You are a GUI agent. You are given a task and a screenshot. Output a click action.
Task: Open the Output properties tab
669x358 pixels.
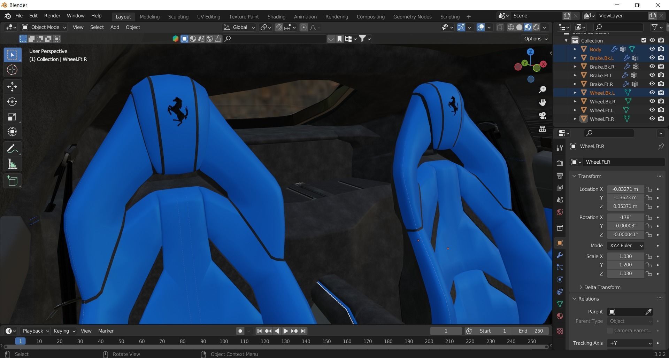560,176
